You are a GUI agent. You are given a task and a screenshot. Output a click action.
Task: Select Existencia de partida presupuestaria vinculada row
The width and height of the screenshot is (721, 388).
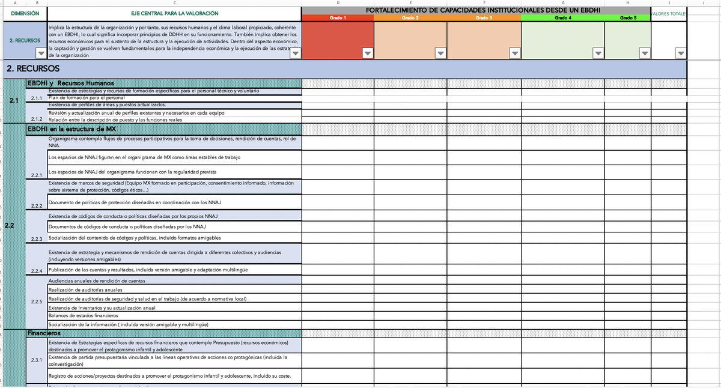pos(174,360)
